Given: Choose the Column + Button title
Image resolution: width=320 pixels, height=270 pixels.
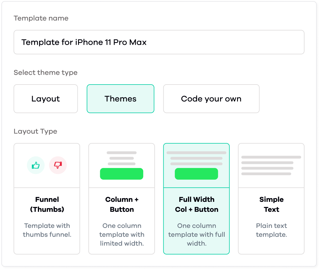Looking at the screenshot, I should pos(122,204).
